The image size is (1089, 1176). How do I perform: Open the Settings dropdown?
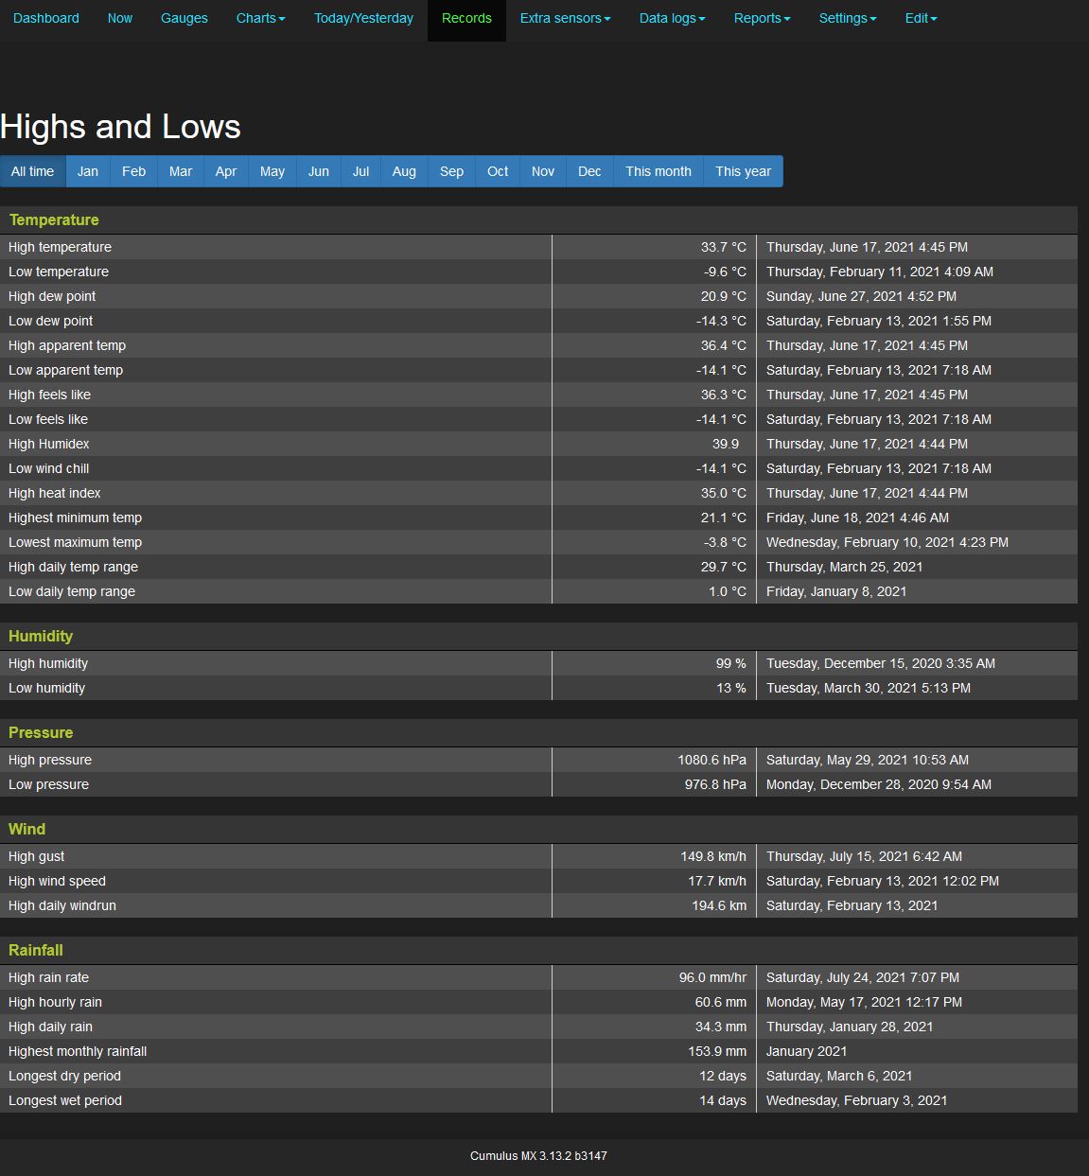point(847,18)
